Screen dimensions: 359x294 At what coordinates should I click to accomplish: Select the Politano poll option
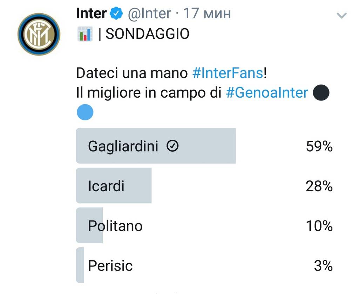click(x=204, y=225)
